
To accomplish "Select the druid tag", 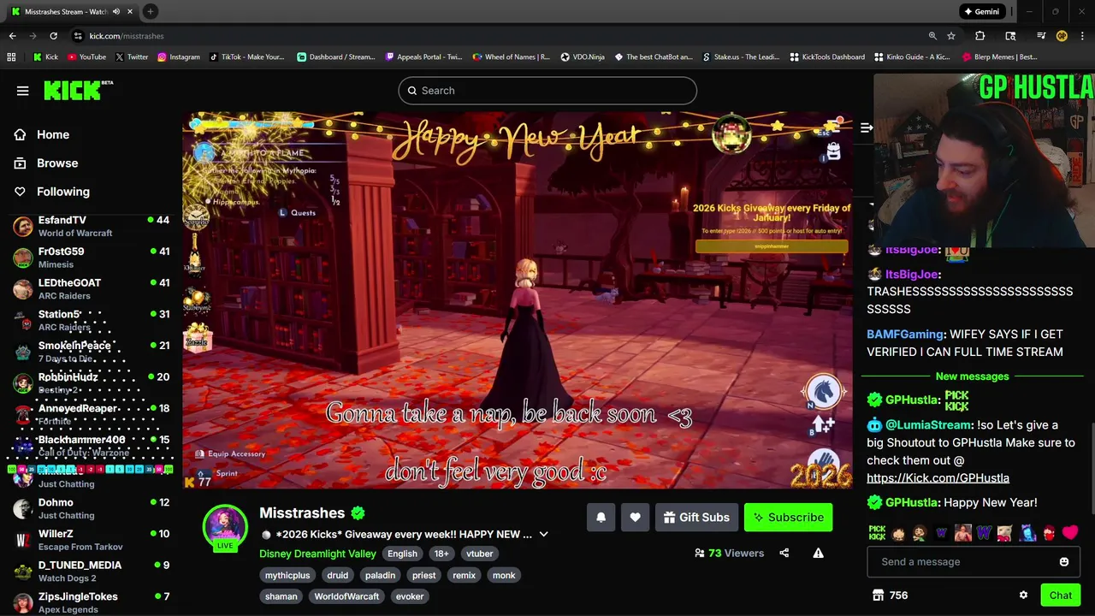I will [338, 575].
